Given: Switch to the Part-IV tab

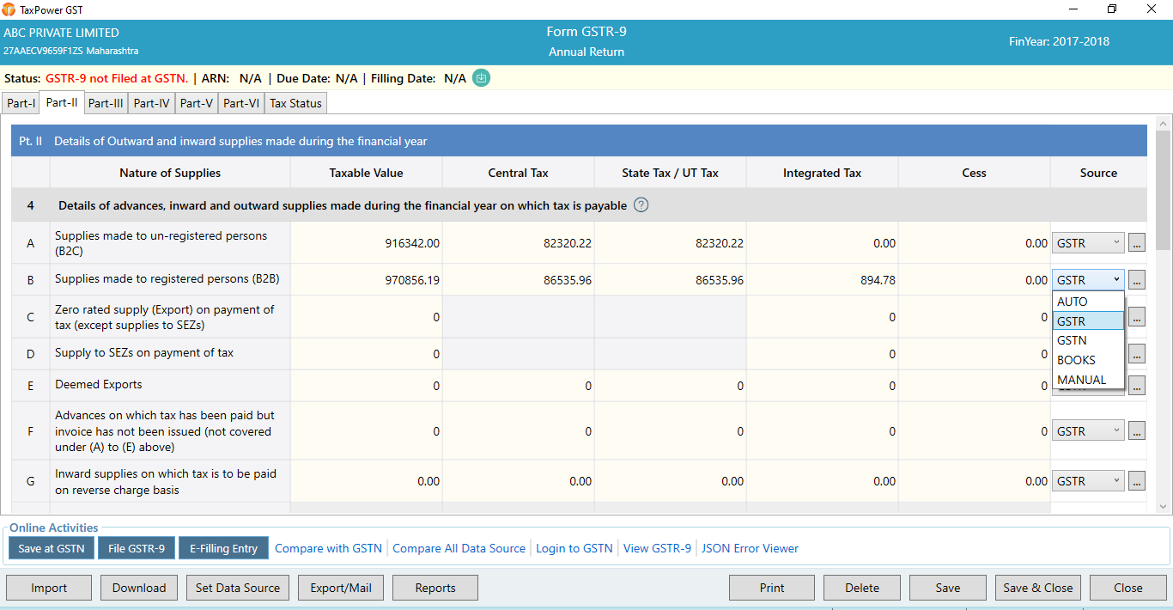Looking at the screenshot, I should (152, 103).
